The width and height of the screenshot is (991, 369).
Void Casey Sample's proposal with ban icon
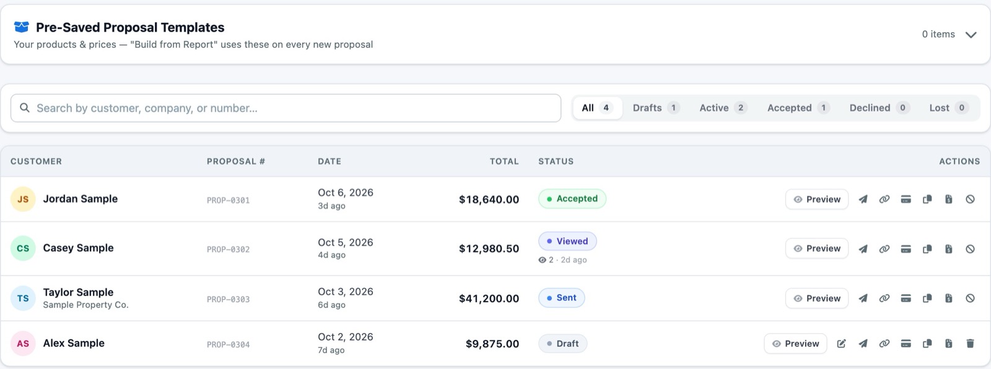(x=970, y=249)
